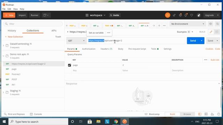
Task: Switch to the History tab
Action: point(12,31)
